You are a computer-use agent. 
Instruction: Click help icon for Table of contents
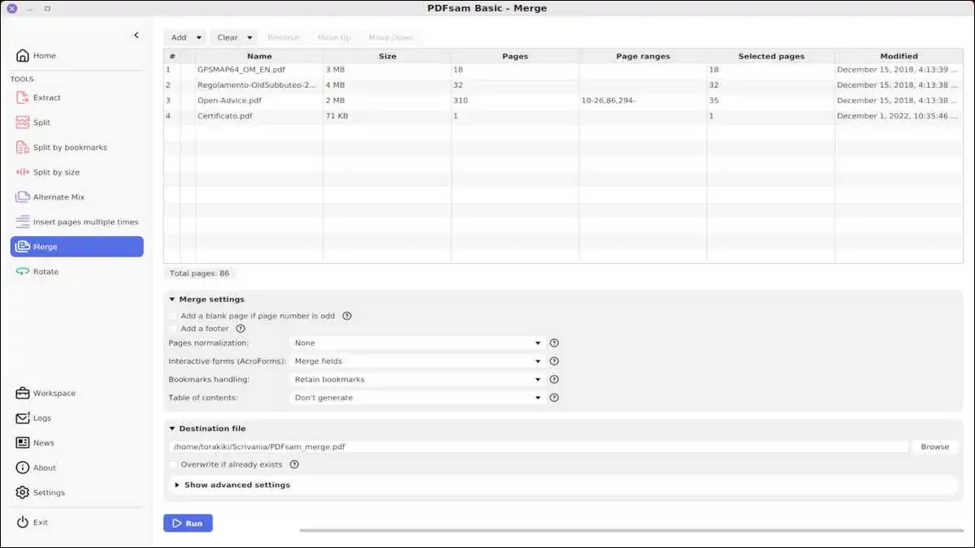point(554,398)
